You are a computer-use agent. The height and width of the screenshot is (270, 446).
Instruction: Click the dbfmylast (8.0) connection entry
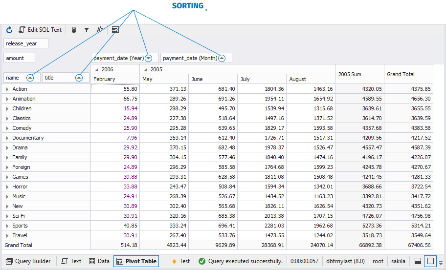(x=345, y=261)
